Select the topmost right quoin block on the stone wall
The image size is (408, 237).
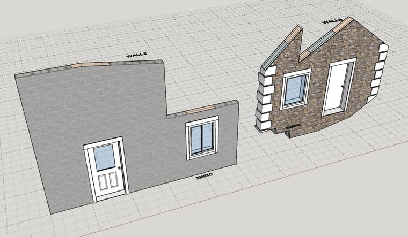coord(383,48)
